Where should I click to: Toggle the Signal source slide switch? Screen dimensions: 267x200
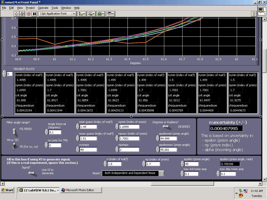tap(32, 173)
